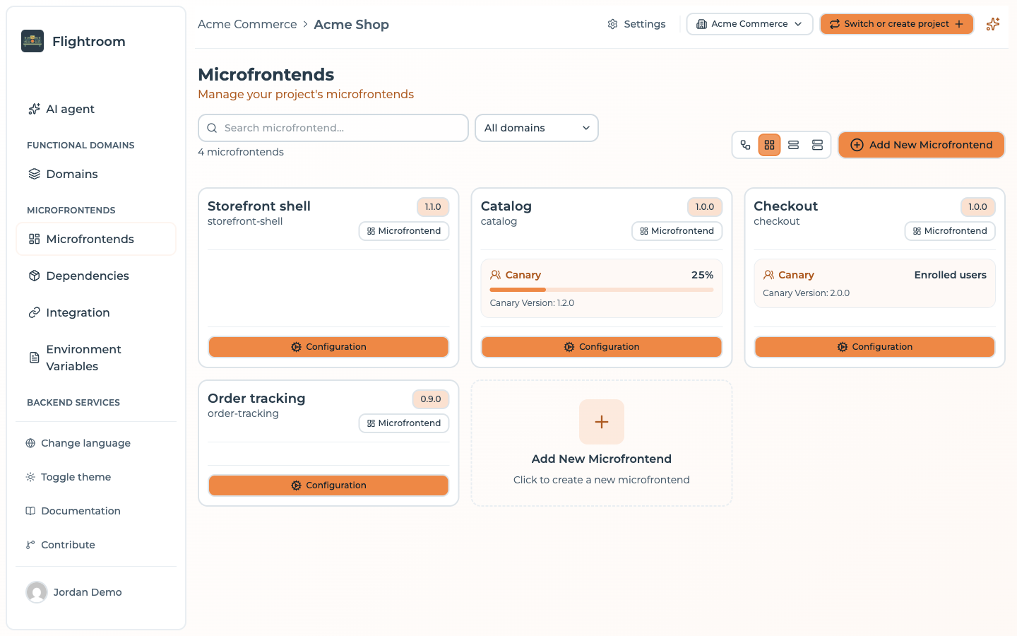This screenshot has height=636, width=1017.
Task: Select Microfrontends sidebar item
Action: (x=96, y=239)
